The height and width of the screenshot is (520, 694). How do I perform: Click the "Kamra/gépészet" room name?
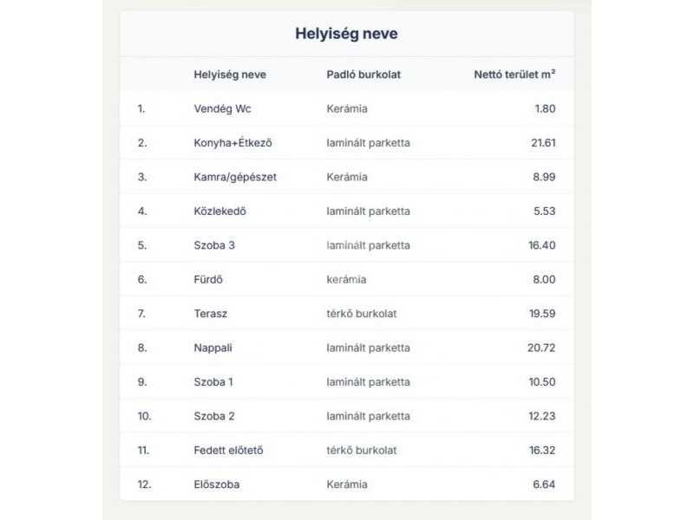coord(235,177)
